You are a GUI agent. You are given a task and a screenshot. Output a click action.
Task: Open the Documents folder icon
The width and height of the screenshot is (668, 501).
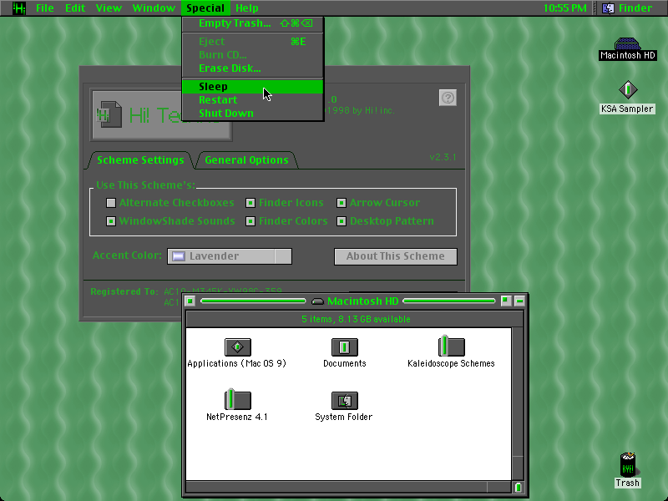(344, 347)
